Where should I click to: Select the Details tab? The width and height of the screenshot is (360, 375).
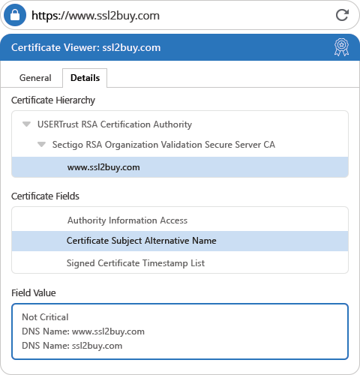pos(85,78)
